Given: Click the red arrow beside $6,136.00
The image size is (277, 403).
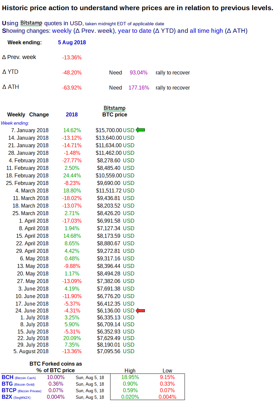Looking at the screenshot, I should coord(140,311).
